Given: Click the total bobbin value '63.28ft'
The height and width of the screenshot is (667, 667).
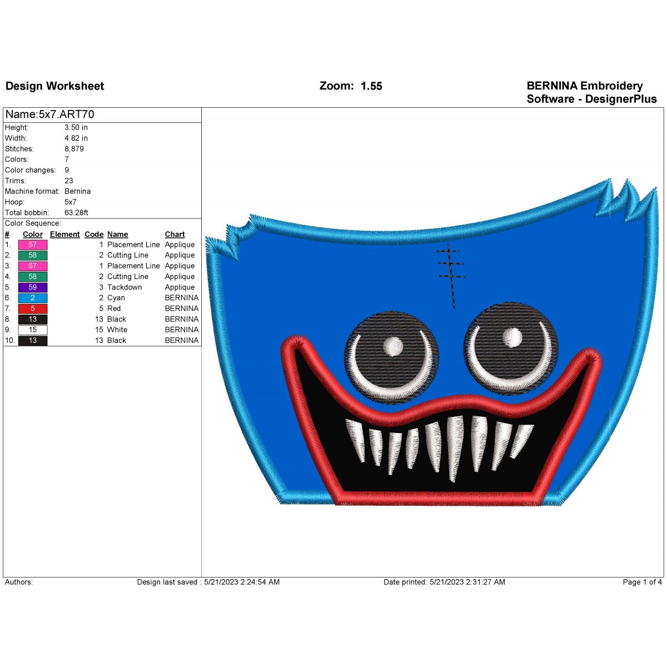Looking at the screenshot, I should [76, 212].
